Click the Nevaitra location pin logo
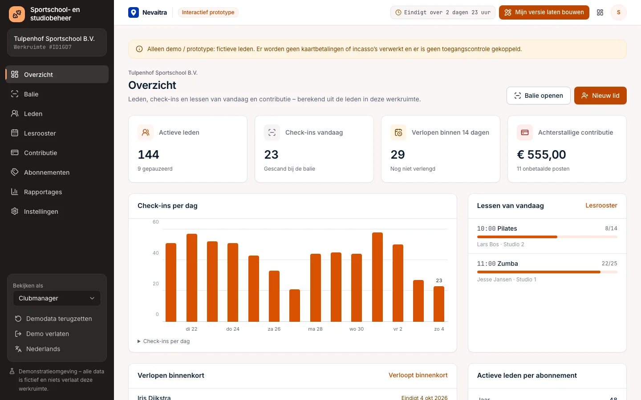The height and width of the screenshot is (400, 641). click(x=134, y=12)
